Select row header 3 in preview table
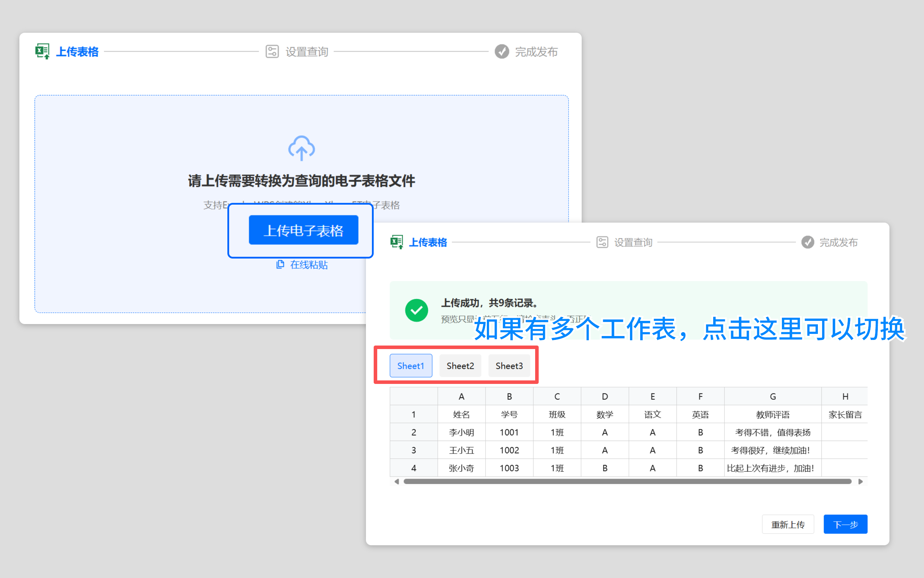 pyautogui.click(x=414, y=450)
